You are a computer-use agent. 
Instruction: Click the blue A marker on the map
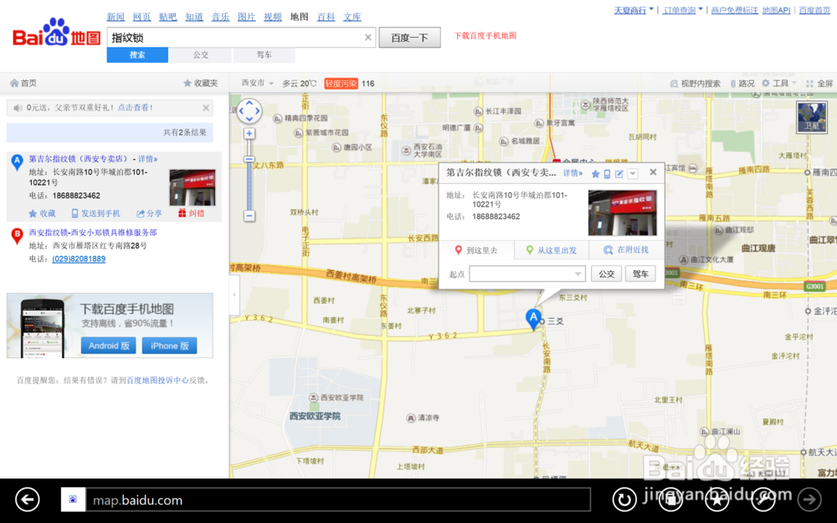pyautogui.click(x=532, y=319)
